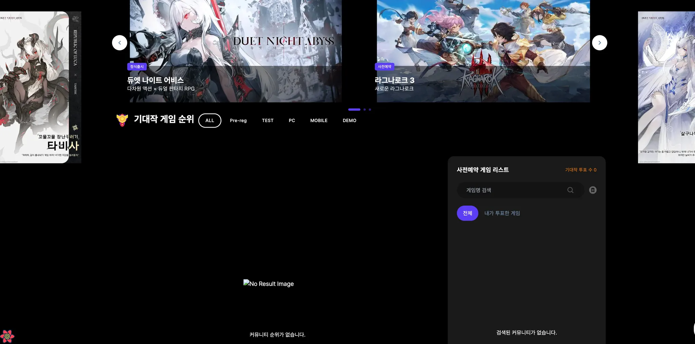Select the 전체 filter button

[468, 213]
